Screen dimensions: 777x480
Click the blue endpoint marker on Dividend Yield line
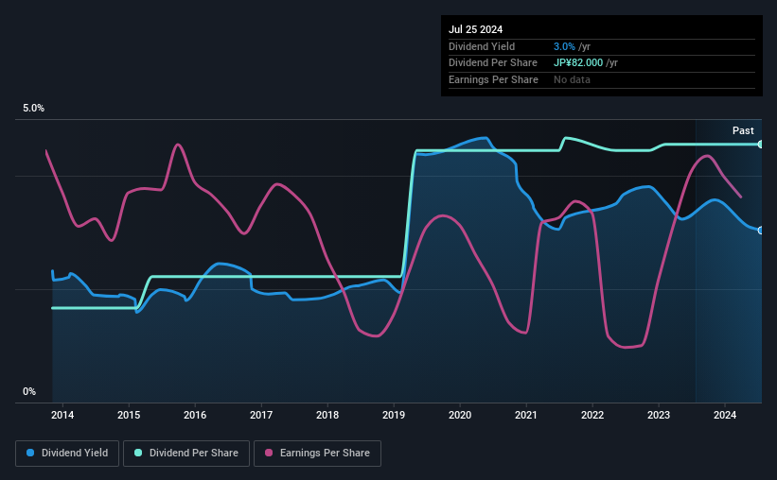pyautogui.click(x=761, y=231)
